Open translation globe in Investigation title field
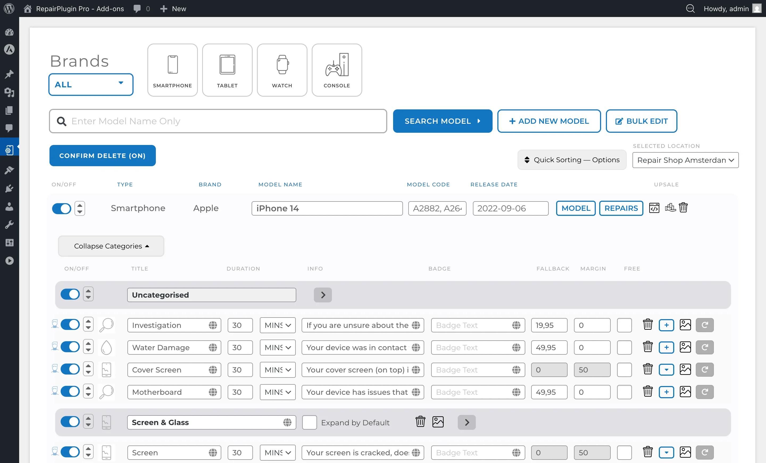This screenshot has height=463, width=766. click(213, 325)
